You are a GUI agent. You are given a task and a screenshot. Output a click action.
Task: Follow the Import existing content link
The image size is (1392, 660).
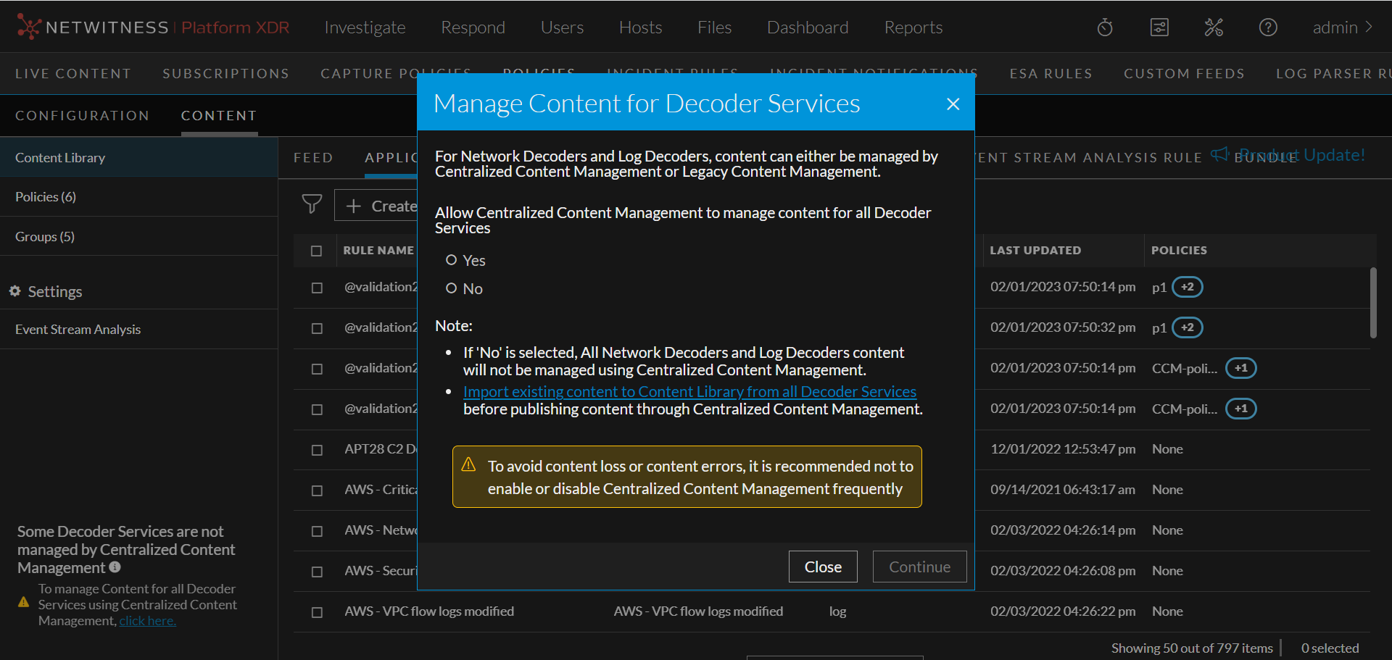(689, 391)
